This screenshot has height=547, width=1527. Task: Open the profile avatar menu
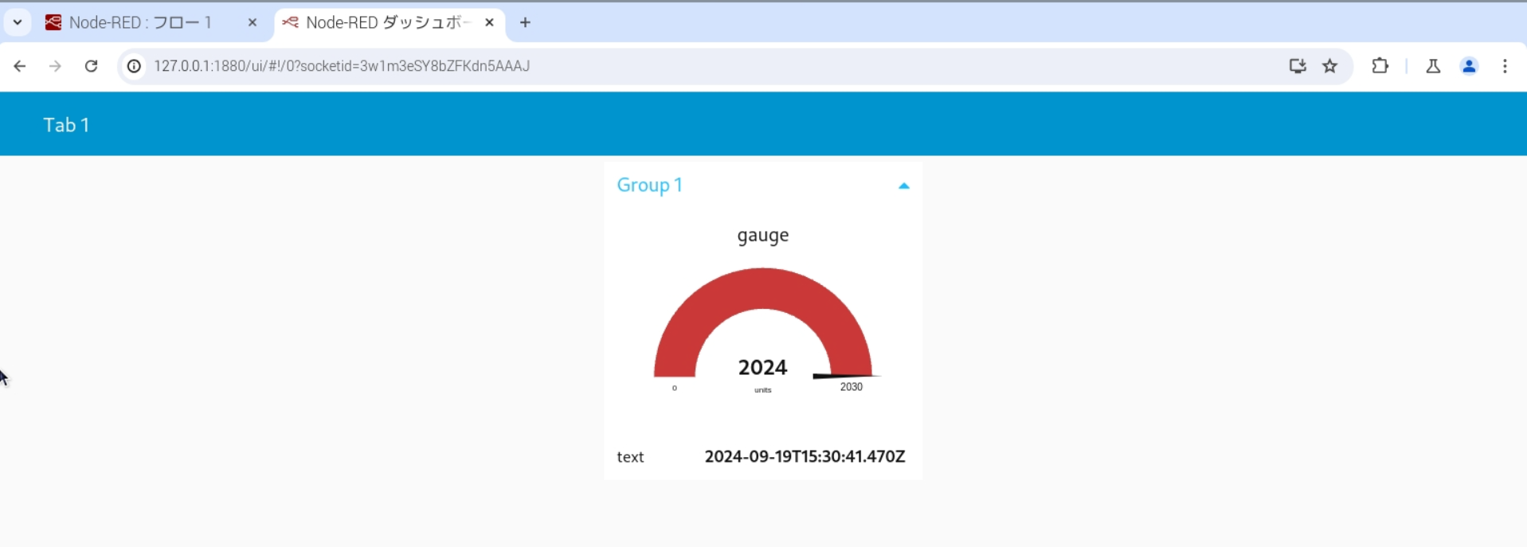[1470, 66]
